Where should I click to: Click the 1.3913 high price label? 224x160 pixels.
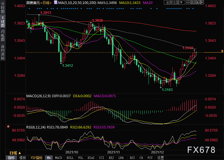46,13
